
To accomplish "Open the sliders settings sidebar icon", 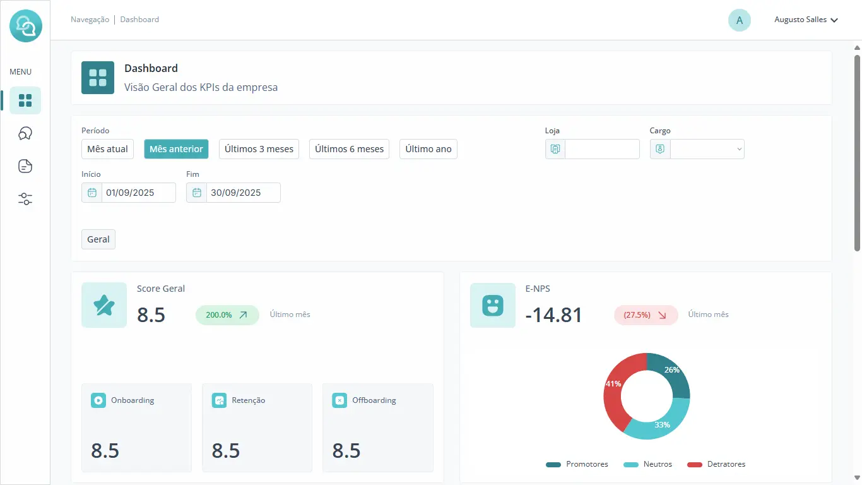I will [25, 200].
